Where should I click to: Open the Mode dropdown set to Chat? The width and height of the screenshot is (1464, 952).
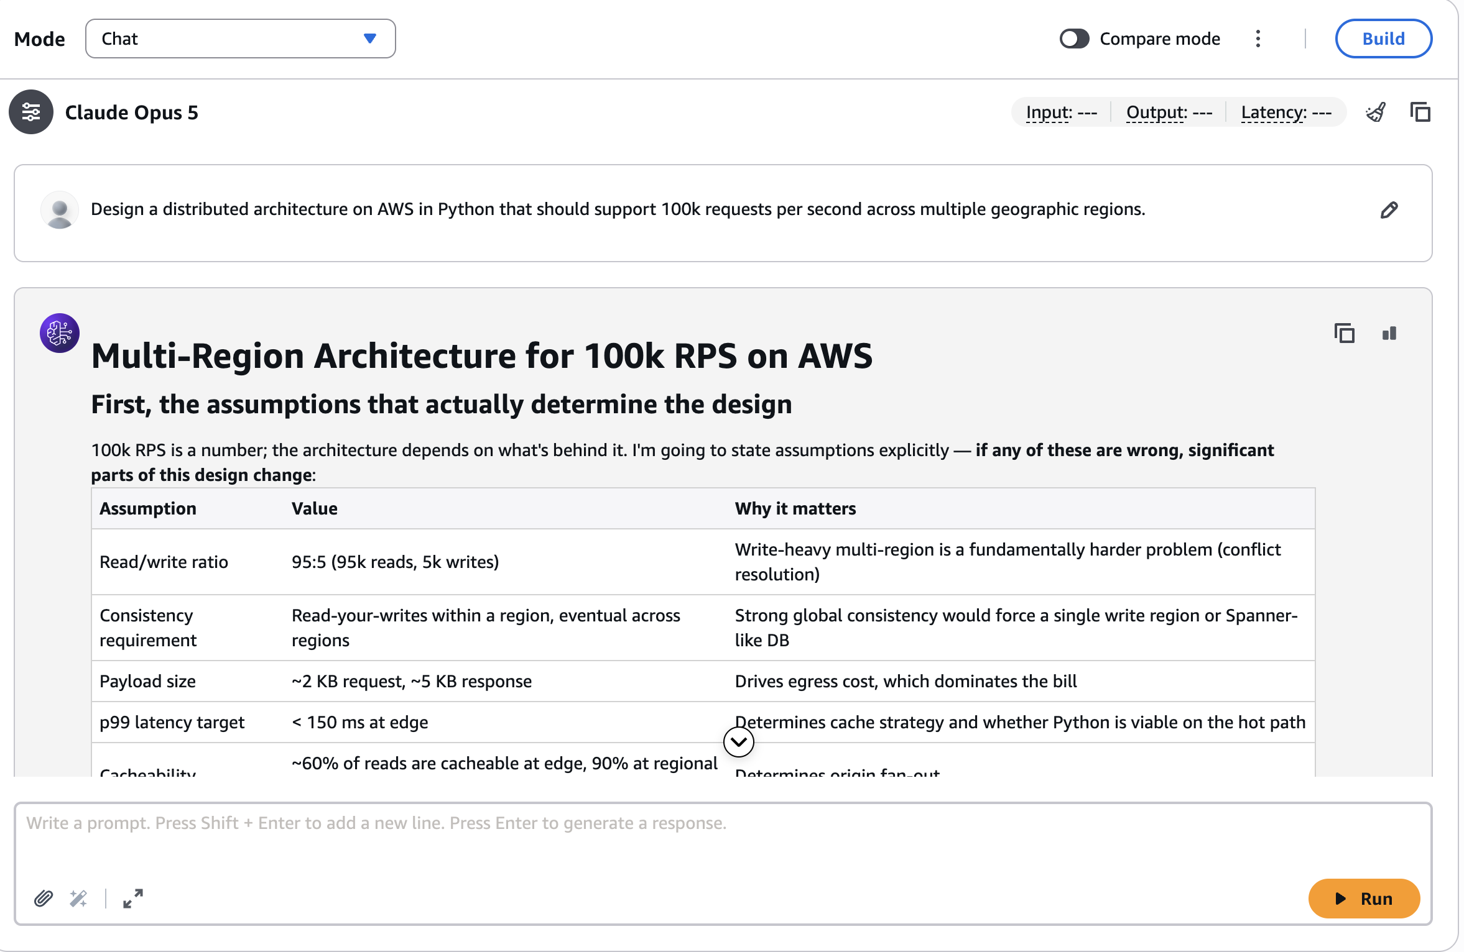(240, 39)
